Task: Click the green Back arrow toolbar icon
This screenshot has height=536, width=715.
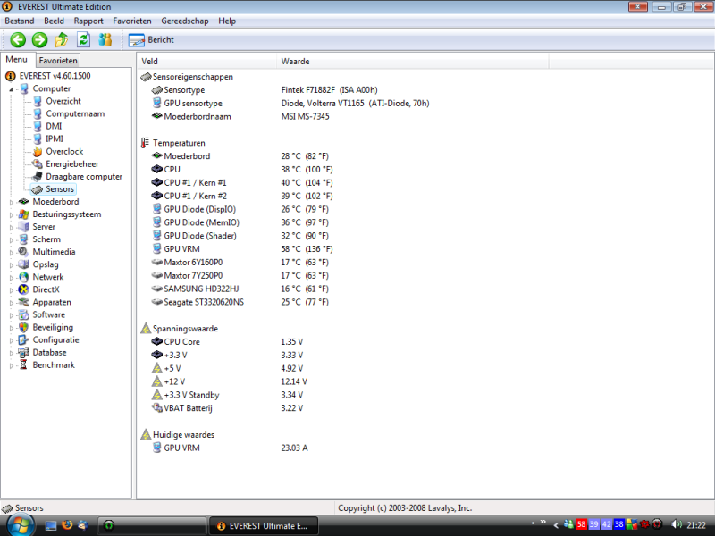Action: (18, 39)
